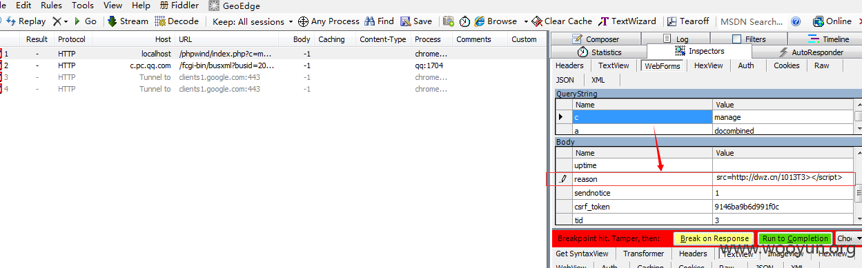Viewport: 862px width, 268px height.
Task: Click the Any Process crosshair icon
Action: click(x=303, y=21)
